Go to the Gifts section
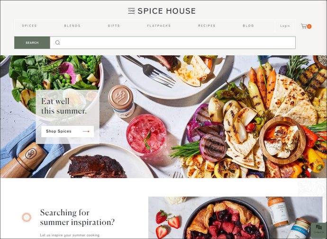 114,26
